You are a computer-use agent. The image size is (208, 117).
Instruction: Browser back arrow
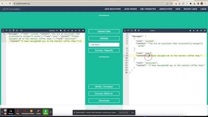[3, 4]
